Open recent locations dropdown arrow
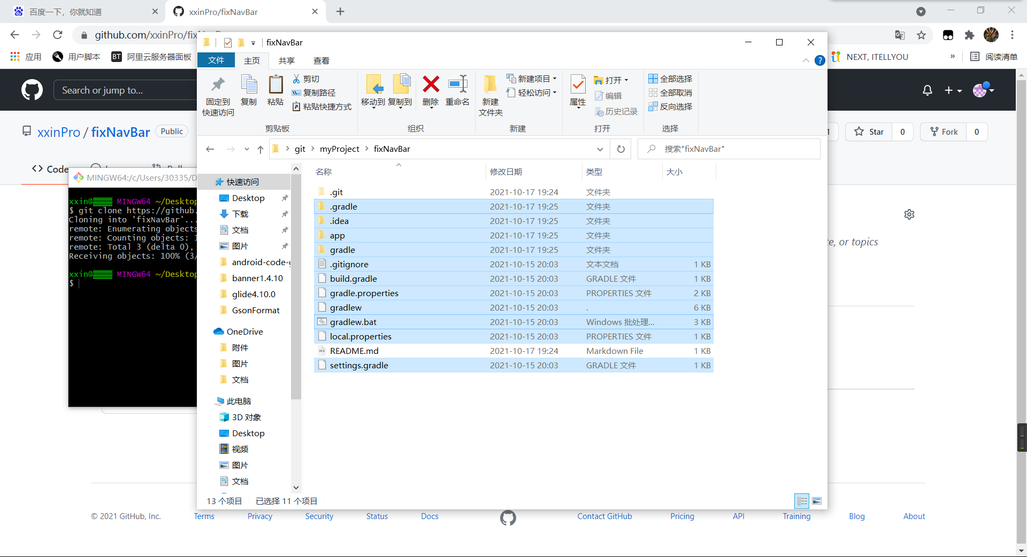This screenshot has height=557, width=1027. [x=247, y=149]
